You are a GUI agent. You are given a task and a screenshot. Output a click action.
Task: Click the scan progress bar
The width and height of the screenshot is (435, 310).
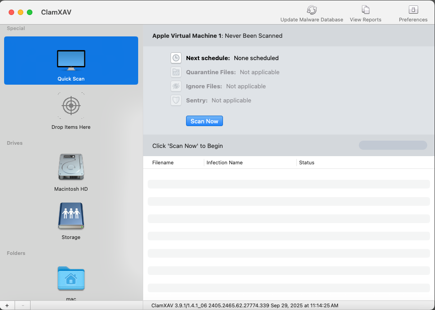click(393, 146)
